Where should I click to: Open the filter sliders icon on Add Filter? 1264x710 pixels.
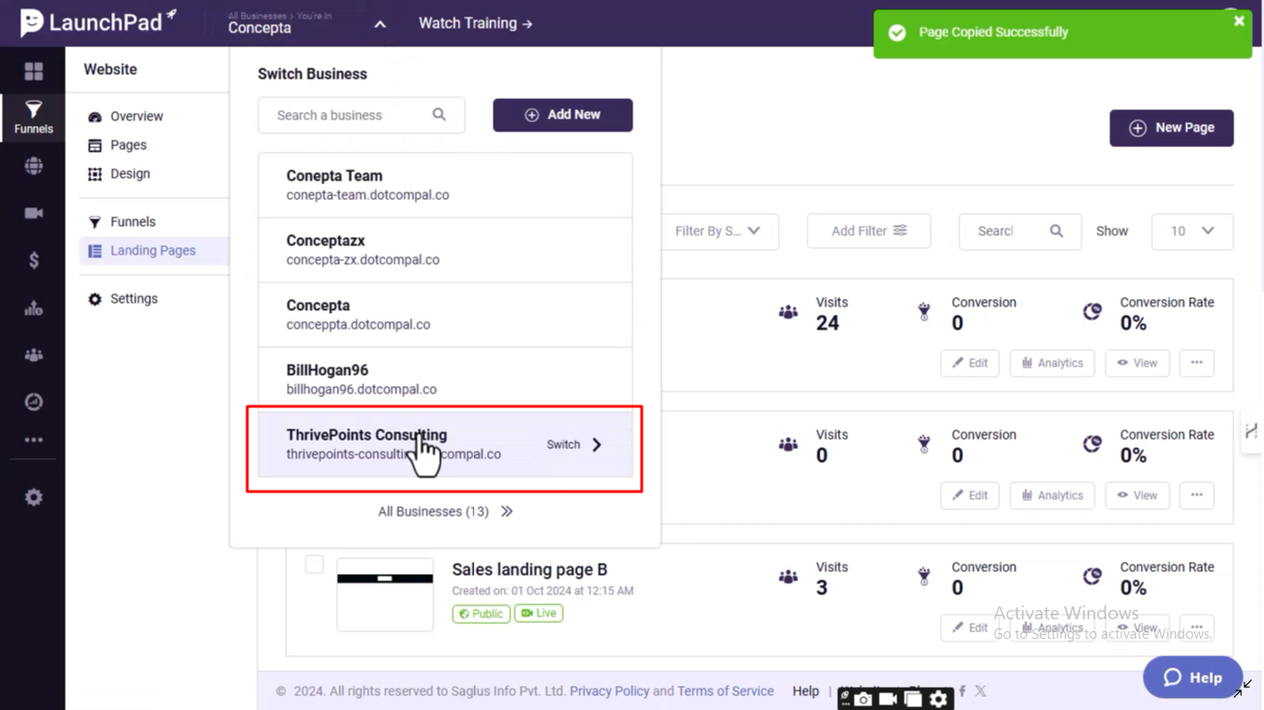click(900, 230)
